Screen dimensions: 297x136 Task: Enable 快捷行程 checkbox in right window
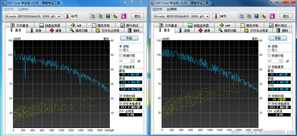269,56
